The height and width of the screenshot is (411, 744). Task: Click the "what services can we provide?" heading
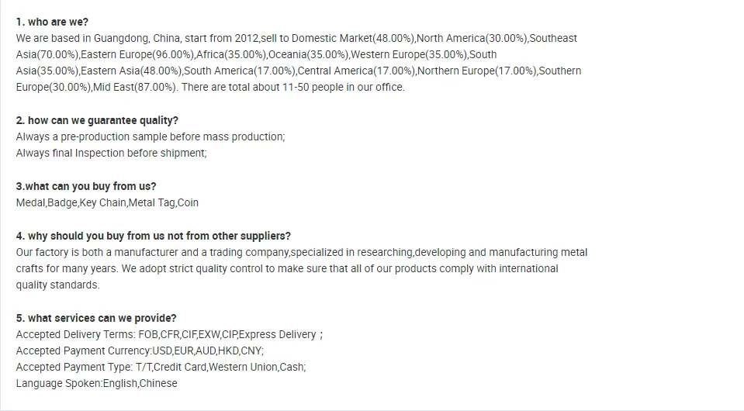tap(96, 318)
